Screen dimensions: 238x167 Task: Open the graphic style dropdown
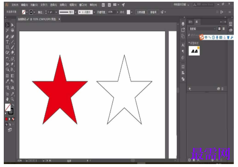(131, 12)
